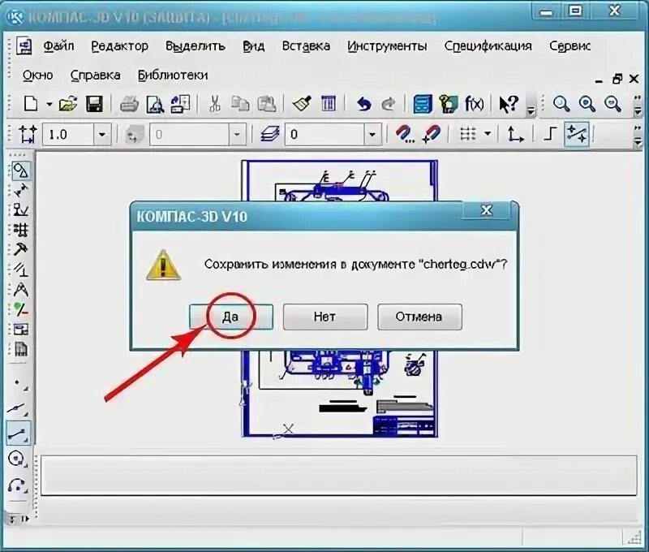Select the Selection panel icon

(x=21, y=309)
